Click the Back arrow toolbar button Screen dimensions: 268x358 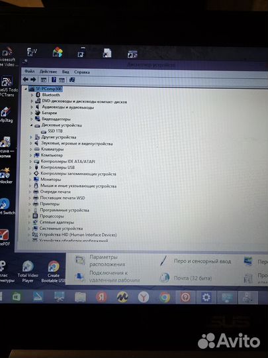[26, 80]
